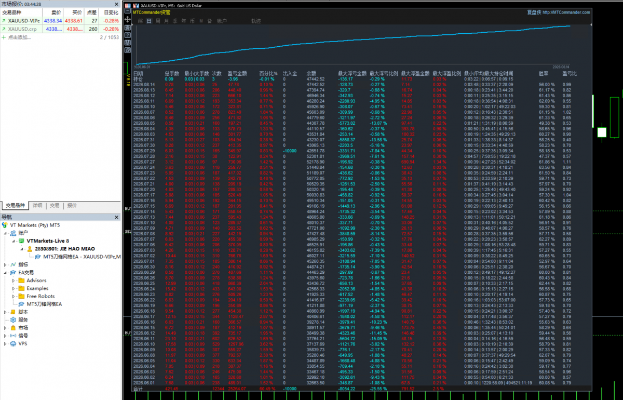Click the crosshair move icon in the chart sidebar
The width and height of the screenshot is (623, 400).
click(x=128, y=19)
